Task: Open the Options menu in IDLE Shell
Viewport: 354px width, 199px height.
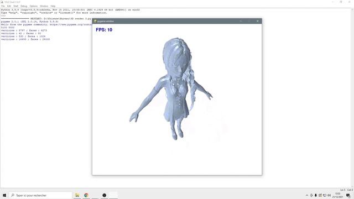Action: [x=34, y=6]
